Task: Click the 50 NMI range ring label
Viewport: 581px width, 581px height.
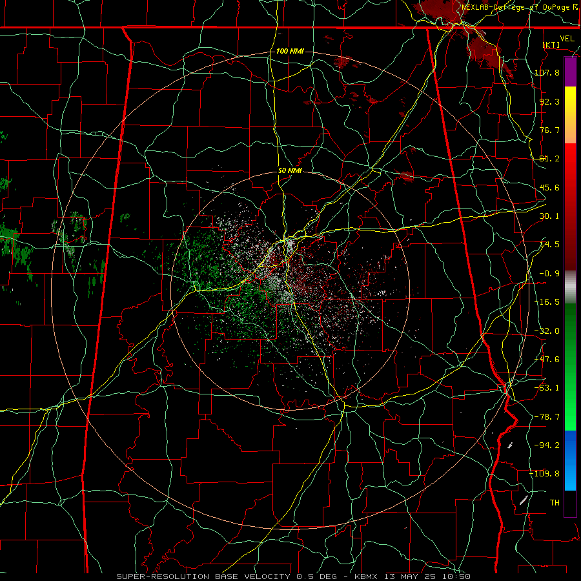Action: pos(290,170)
